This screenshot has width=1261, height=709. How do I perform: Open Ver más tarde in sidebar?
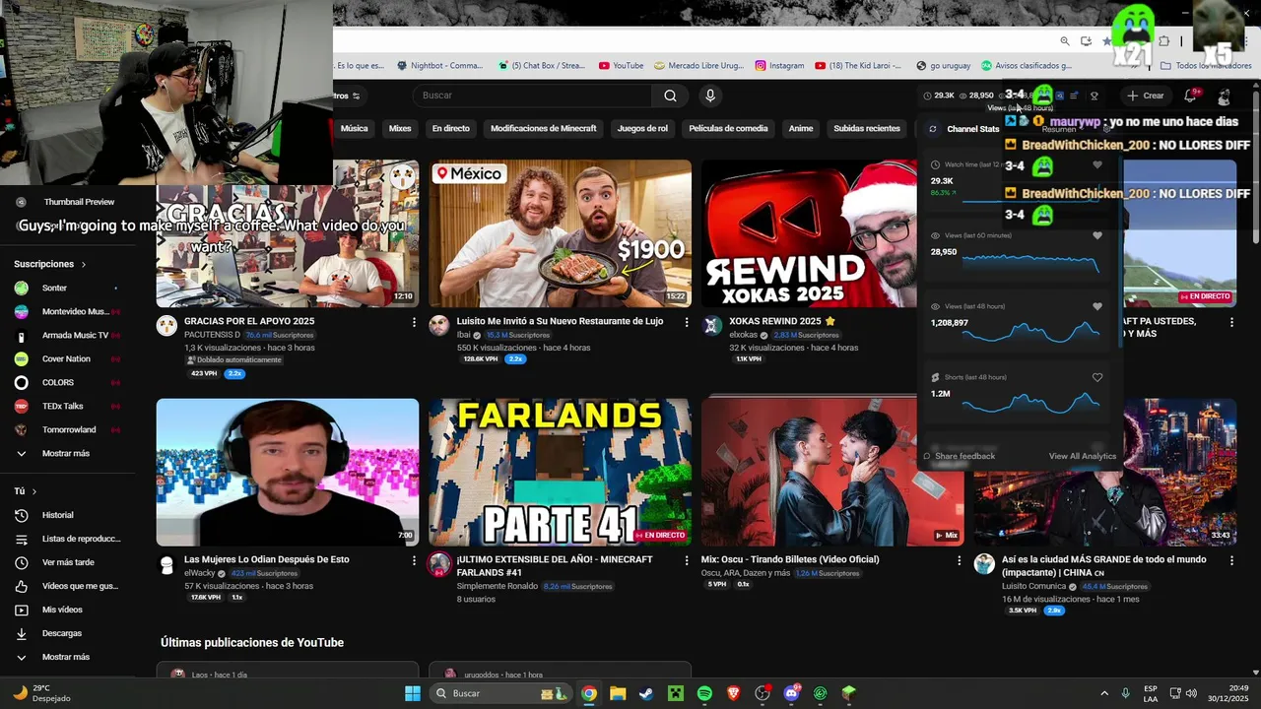(67, 562)
